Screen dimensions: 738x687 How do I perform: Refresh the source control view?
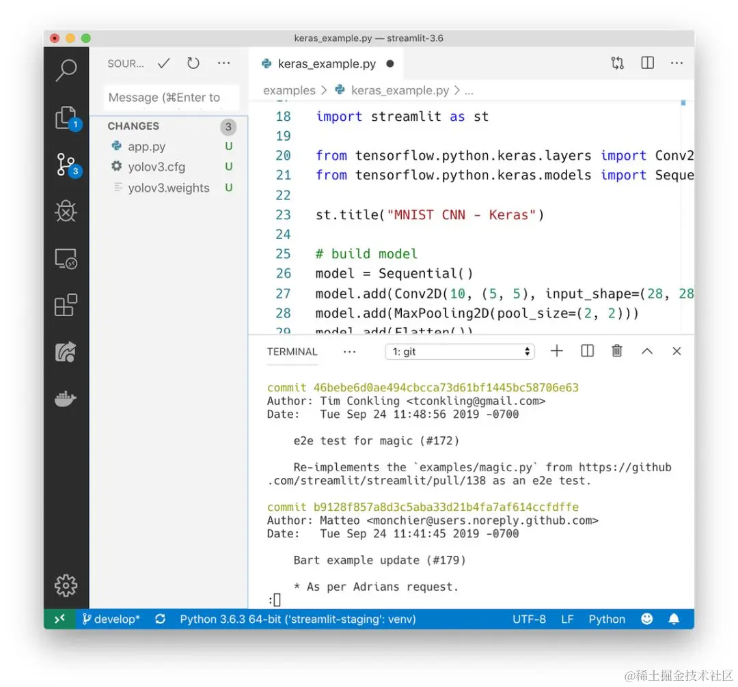tap(193, 63)
